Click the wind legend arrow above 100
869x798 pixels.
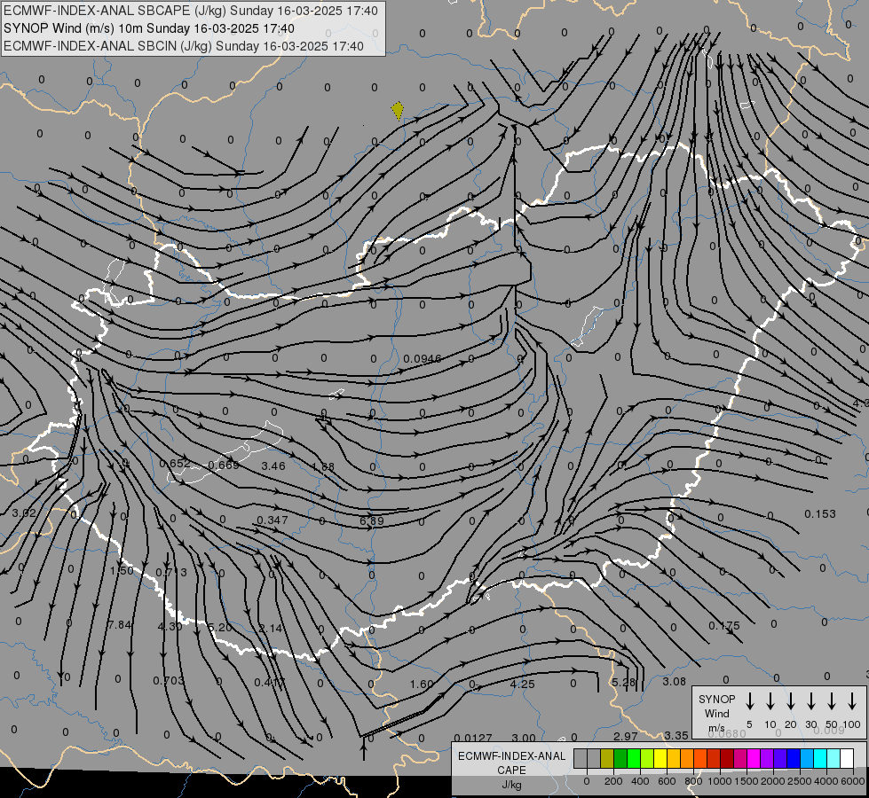(852, 701)
